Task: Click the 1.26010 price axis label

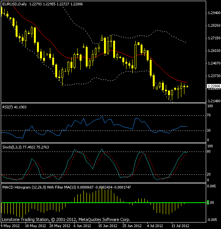Action: tap(214, 51)
